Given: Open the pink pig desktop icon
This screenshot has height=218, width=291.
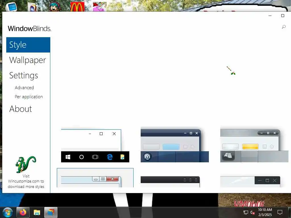Looking at the screenshot, I should tap(100, 7).
